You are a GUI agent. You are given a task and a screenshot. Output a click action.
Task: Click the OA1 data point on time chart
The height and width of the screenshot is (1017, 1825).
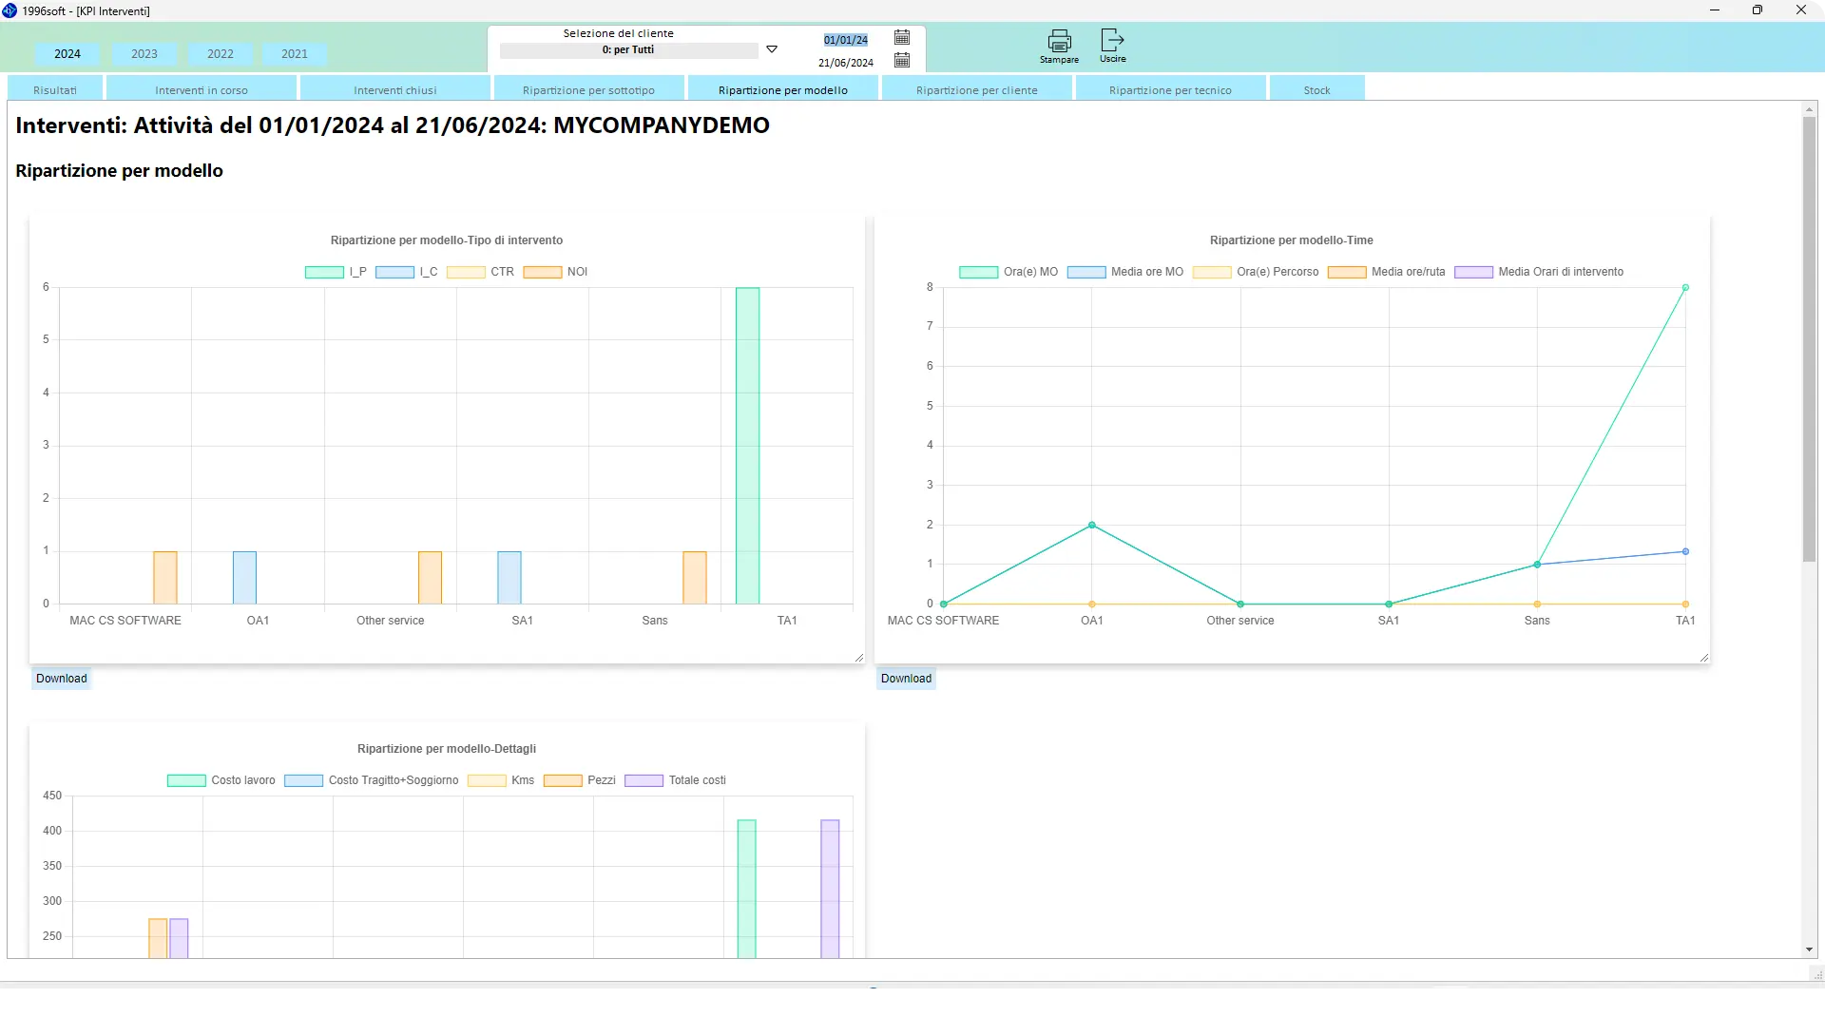(1092, 525)
